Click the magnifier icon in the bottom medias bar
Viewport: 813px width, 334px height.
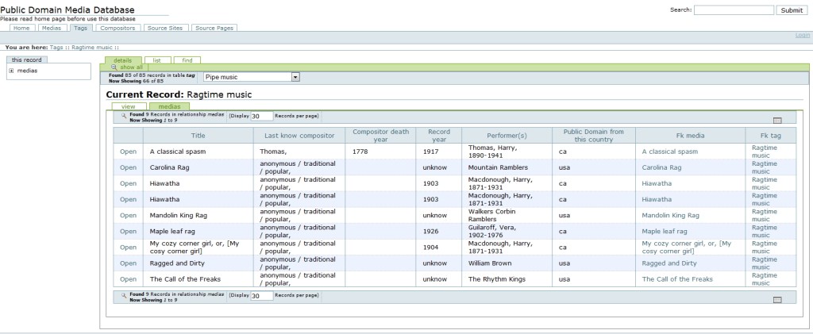click(124, 295)
